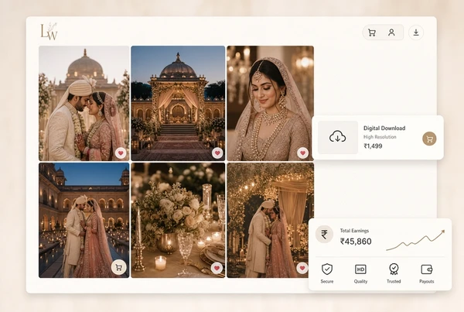The height and width of the screenshot is (312, 464).
Task: Open the palace courtyard couple photo
Action: click(x=84, y=220)
